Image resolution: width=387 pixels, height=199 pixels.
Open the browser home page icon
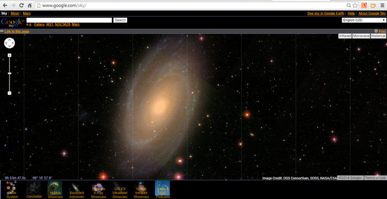(30, 6)
